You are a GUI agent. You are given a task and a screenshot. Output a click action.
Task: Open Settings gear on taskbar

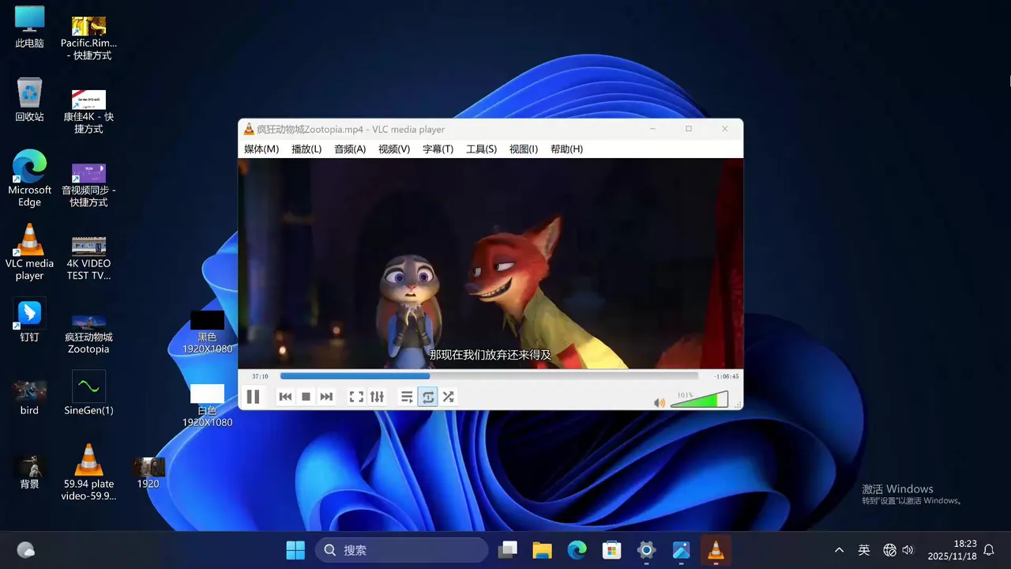coord(646,550)
